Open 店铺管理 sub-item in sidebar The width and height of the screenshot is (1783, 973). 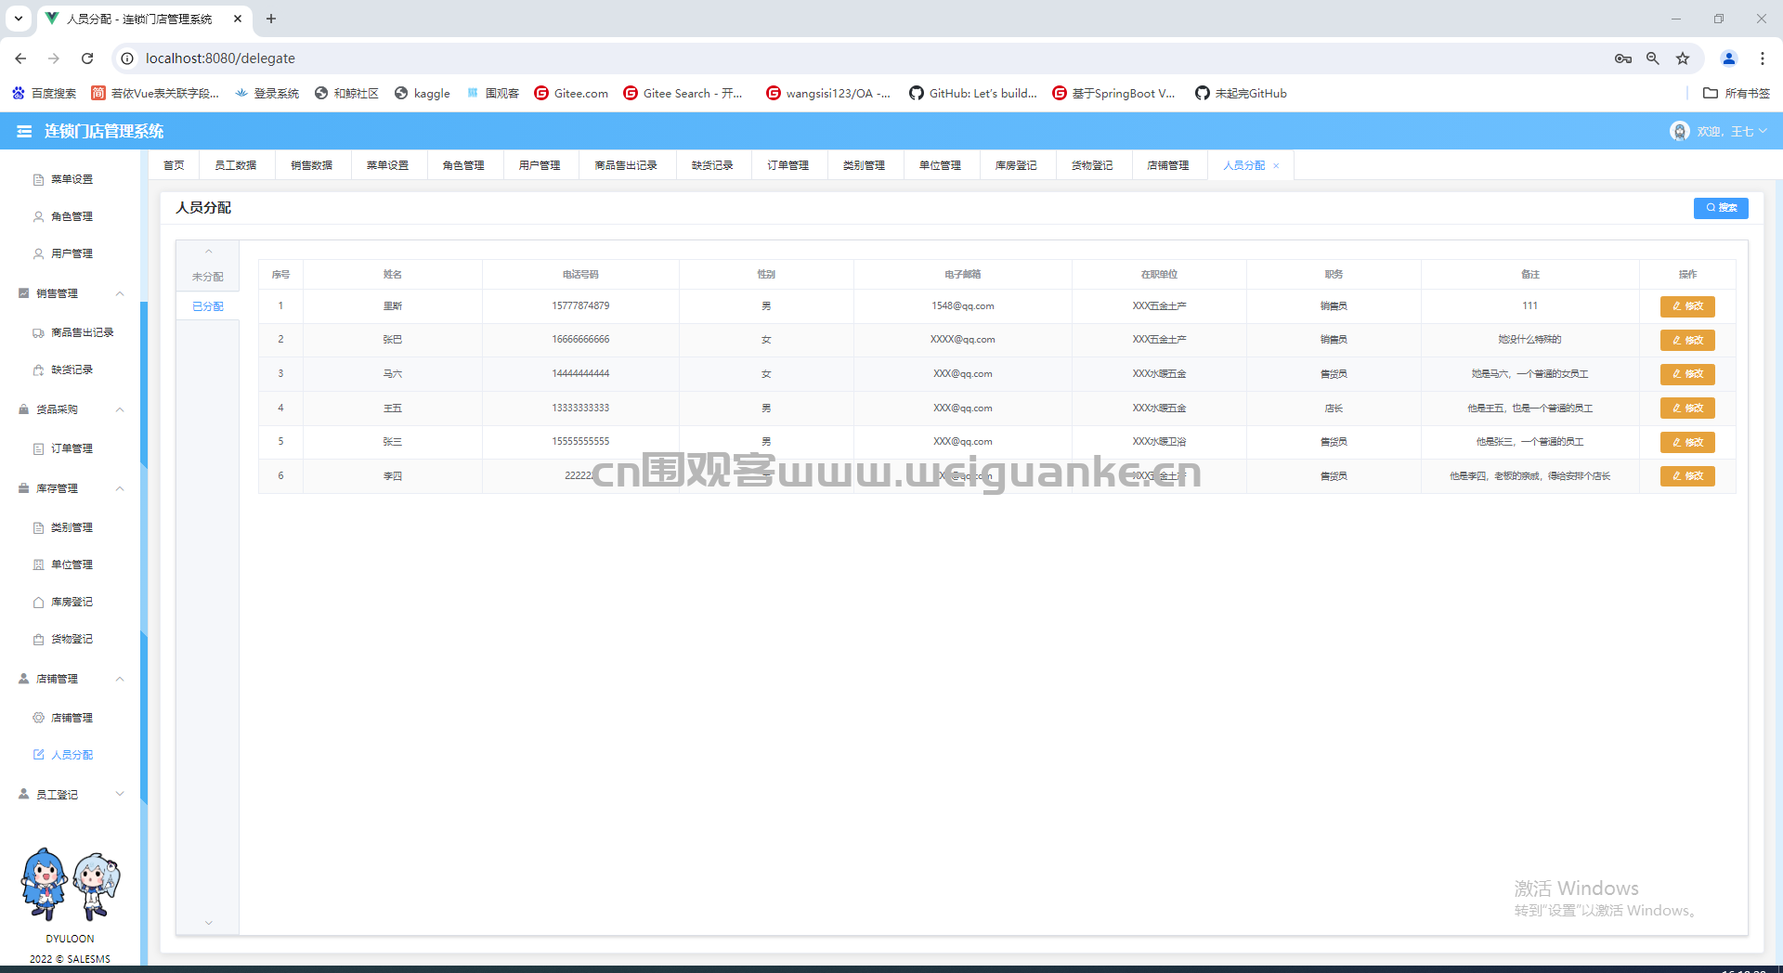(71, 718)
